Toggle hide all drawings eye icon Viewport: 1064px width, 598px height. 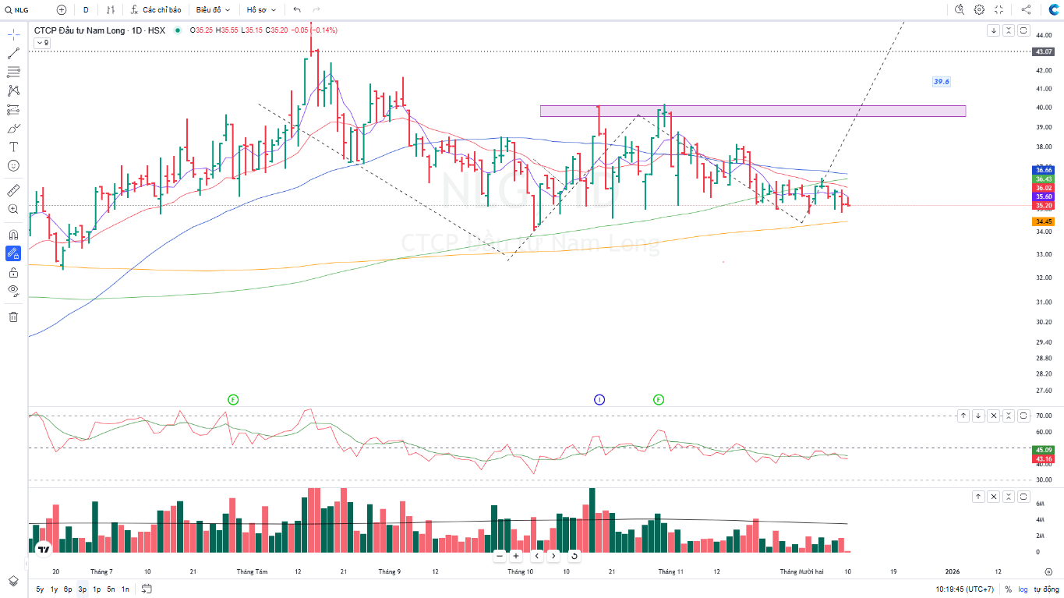coord(13,291)
